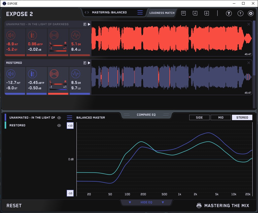Collapse the EQ panel with Hide EQ
258x213 pixels.
(x=146, y=202)
